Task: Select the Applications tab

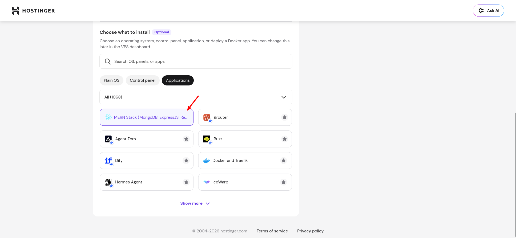Action: (x=178, y=80)
